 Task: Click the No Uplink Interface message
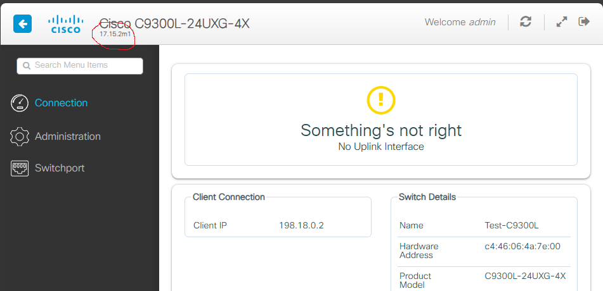(380, 146)
